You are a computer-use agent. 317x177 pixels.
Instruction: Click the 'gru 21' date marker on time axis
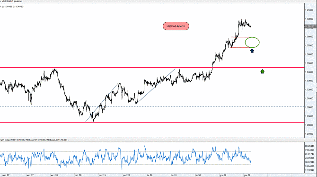(x=247, y=175)
